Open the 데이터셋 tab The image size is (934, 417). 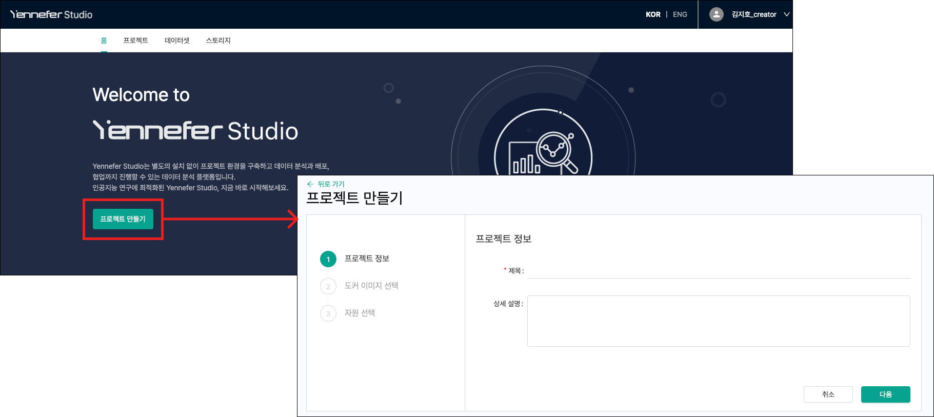pos(177,41)
